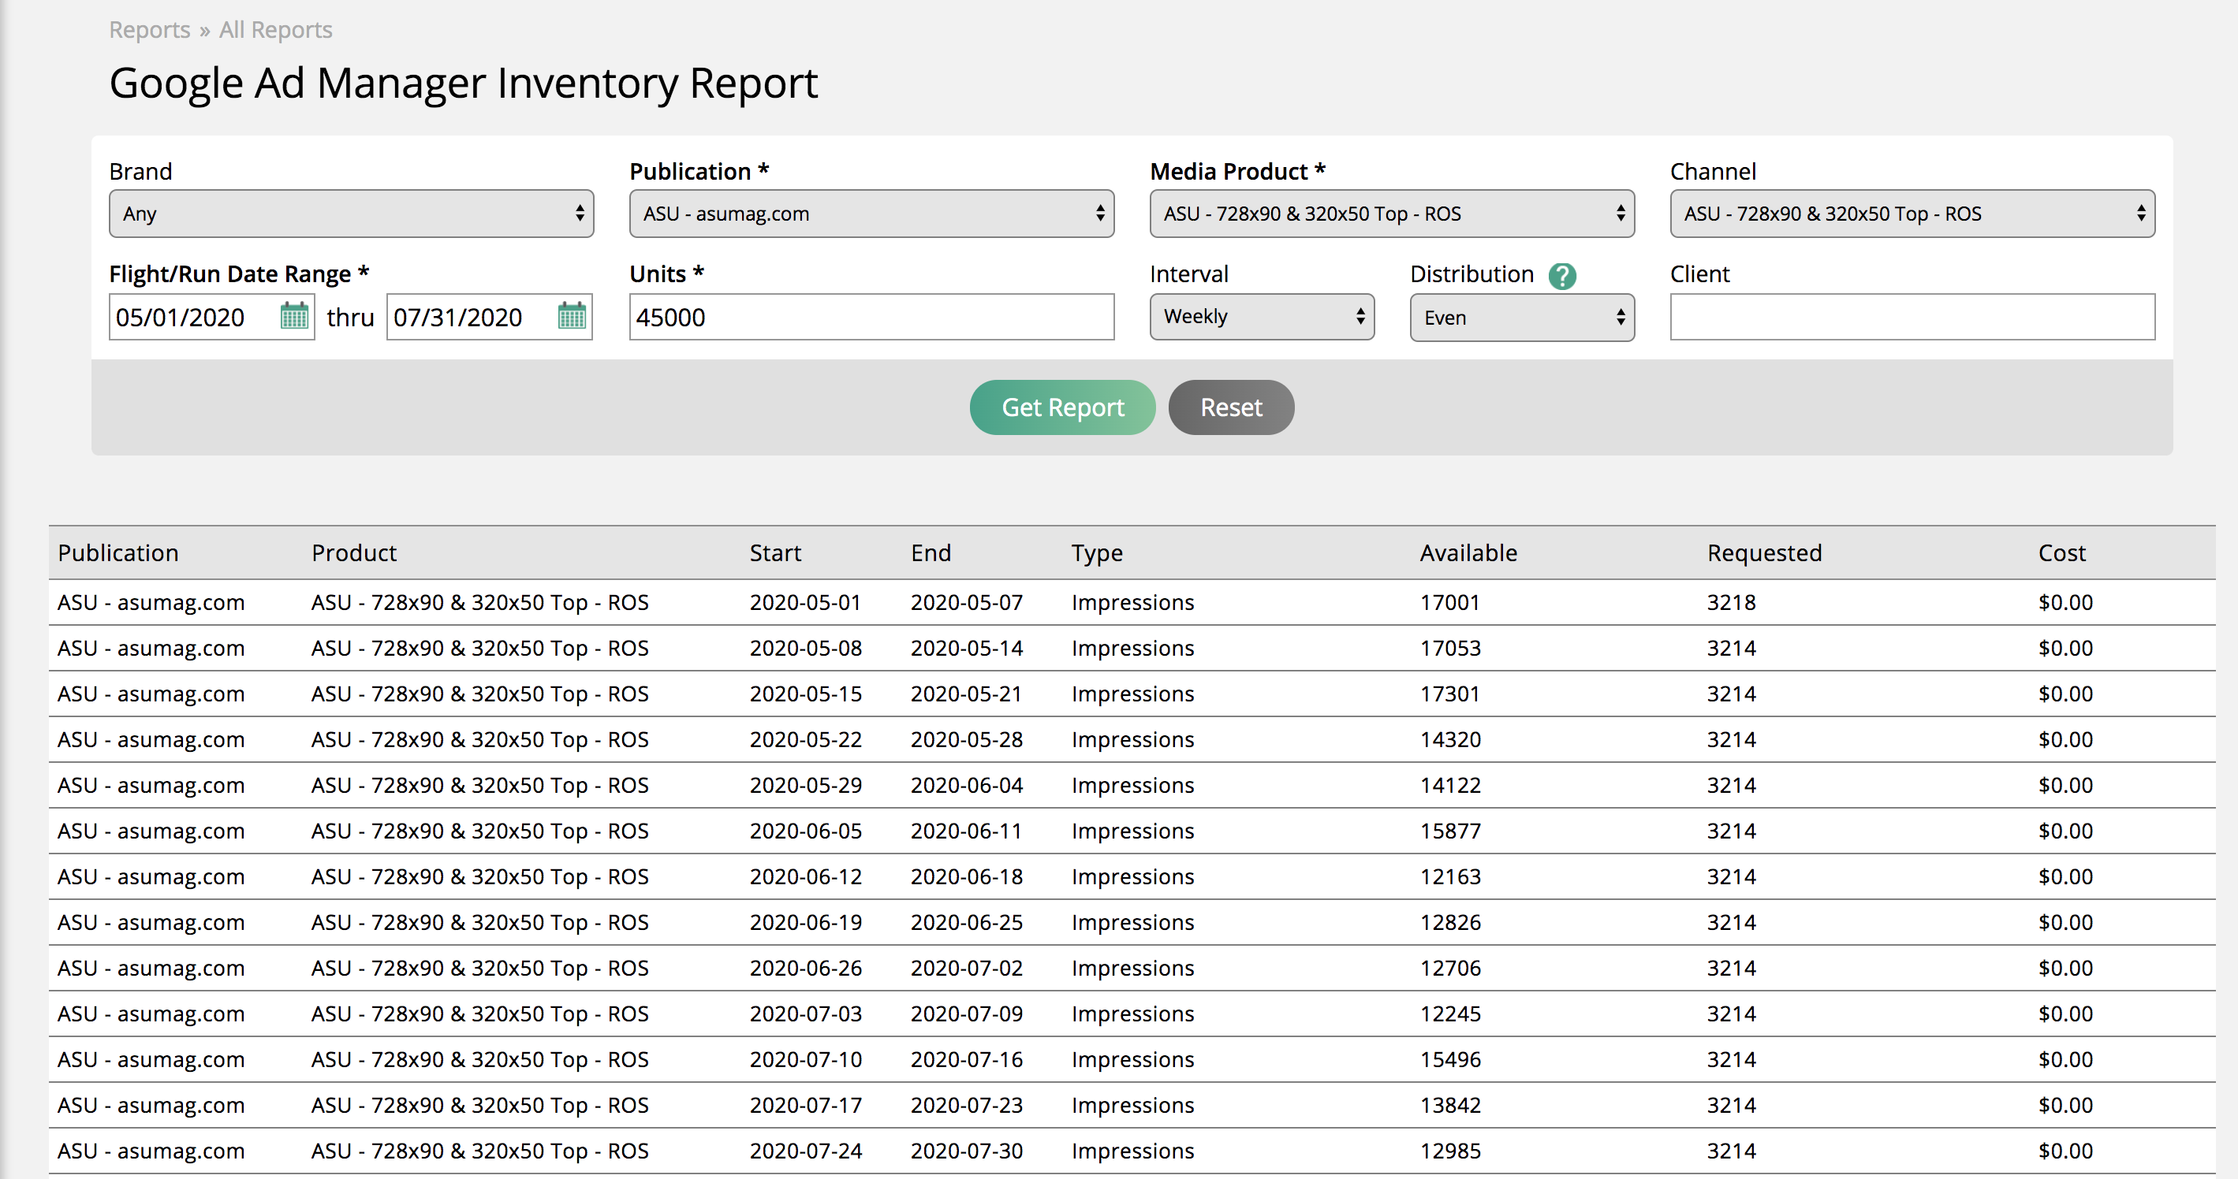2238x1179 pixels.
Task: Select Available value 13842
Action: (1450, 1105)
